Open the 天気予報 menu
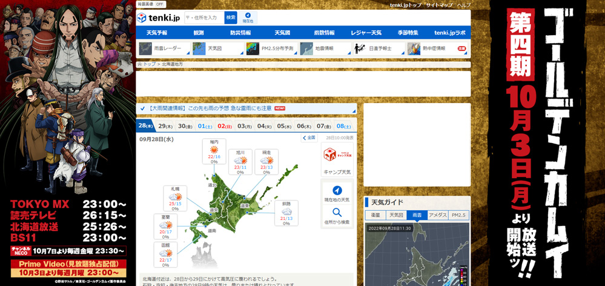The width and height of the screenshot is (605, 286). point(157,33)
